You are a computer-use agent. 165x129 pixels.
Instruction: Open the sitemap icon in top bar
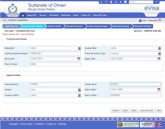[116, 2]
